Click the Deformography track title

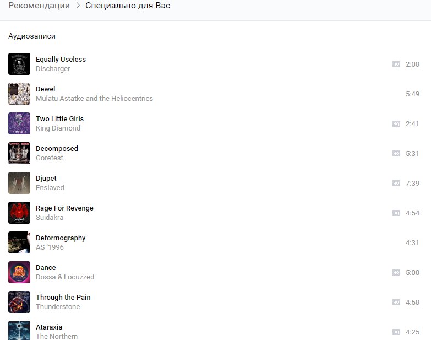point(61,238)
